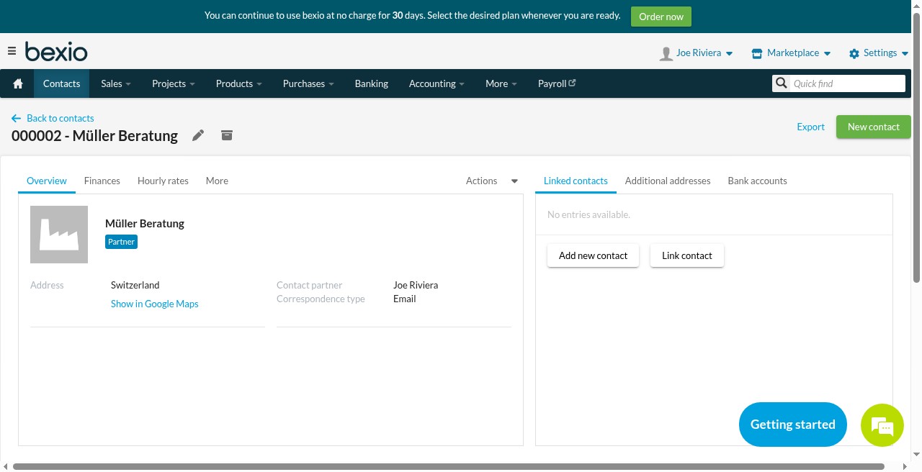Open Show in Google Maps link
This screenshot has height=472, width=922.
point(155,304)
